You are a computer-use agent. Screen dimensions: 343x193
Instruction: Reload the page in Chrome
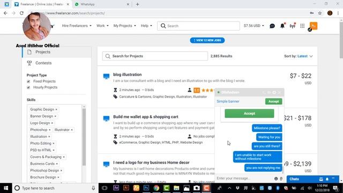point(21,13)
